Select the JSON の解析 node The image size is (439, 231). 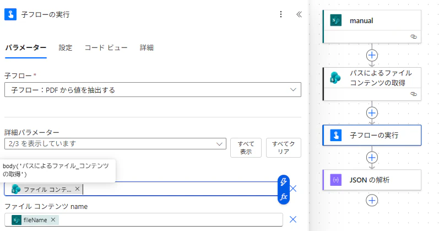pyautogui.click(x=372, y=180)
